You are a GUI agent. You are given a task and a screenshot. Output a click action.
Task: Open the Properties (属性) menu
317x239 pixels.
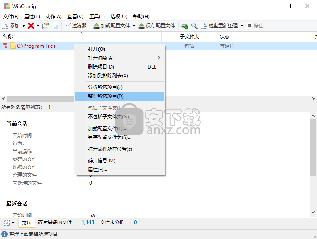point(32,17)
